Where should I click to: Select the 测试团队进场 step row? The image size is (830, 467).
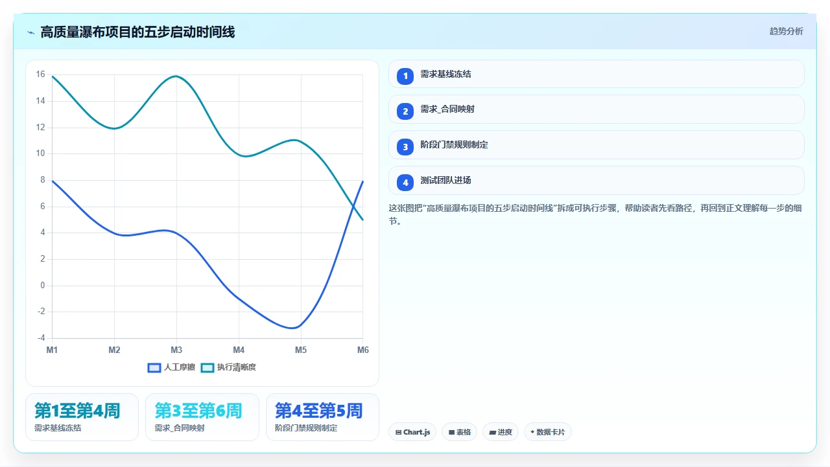pyautogui.click(x=596, y=181)
